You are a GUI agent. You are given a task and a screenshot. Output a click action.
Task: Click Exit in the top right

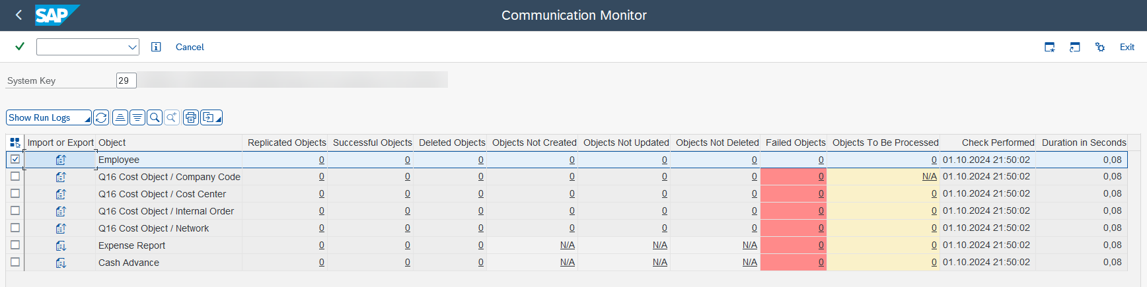pyautogui.click(x=1127, y=47)
